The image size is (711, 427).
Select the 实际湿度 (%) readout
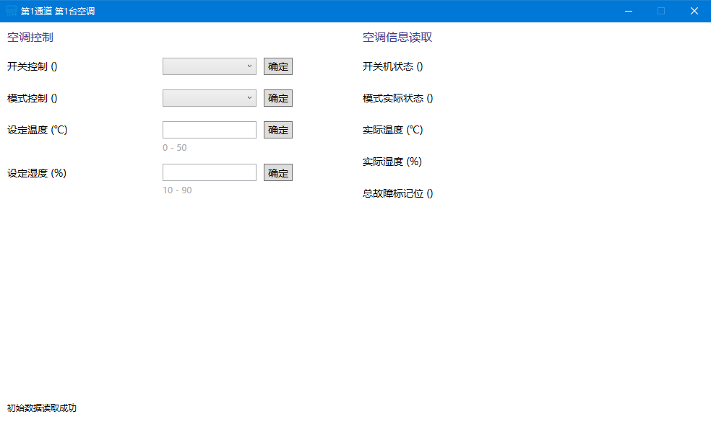[x=392, y=162]
